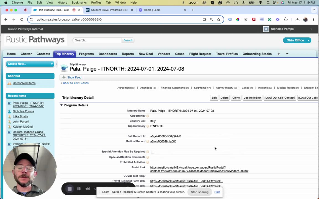The height and width of the screenshot is (199, 319).
Task: Open the Financial Statements related list link
Action: coord(174,88)
